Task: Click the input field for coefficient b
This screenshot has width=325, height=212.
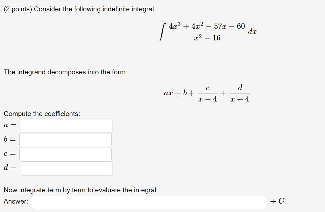Action: (66, 140)
